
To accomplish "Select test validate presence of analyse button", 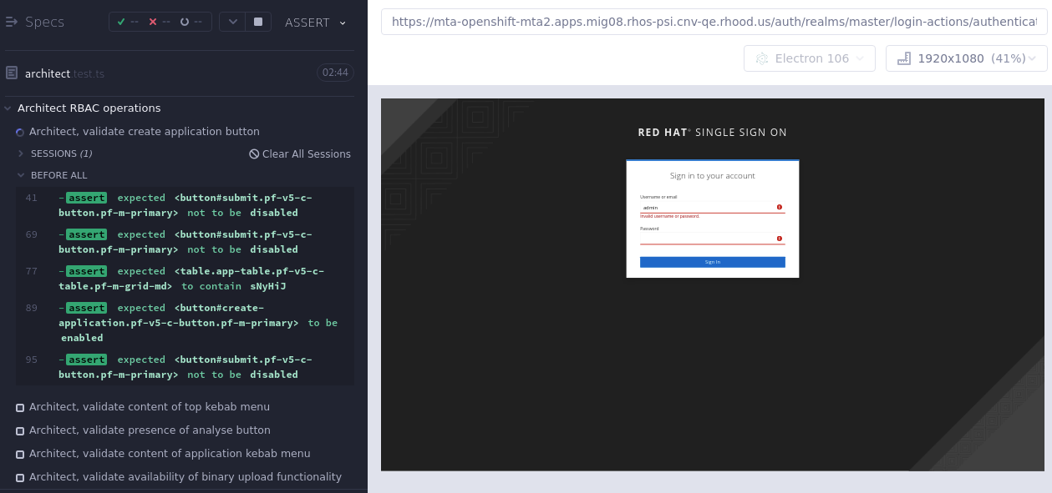I will coord(150,430).
